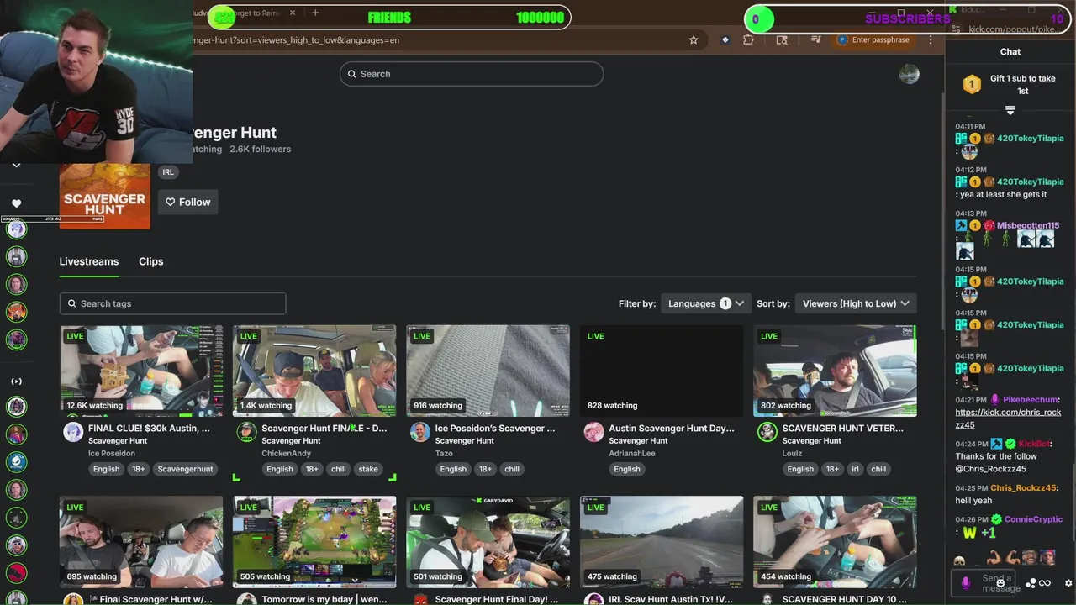
Task: Select the live broadcast icon in the left sidebar
Action: pos(16,381)
